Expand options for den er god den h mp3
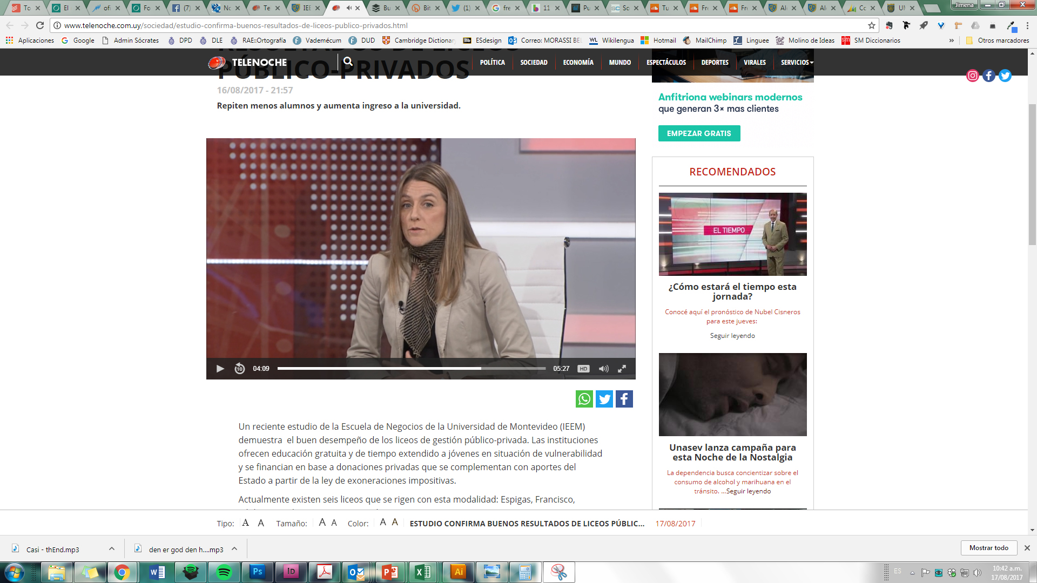Viewport: 1037px width, 583px height. click(234, 548)
